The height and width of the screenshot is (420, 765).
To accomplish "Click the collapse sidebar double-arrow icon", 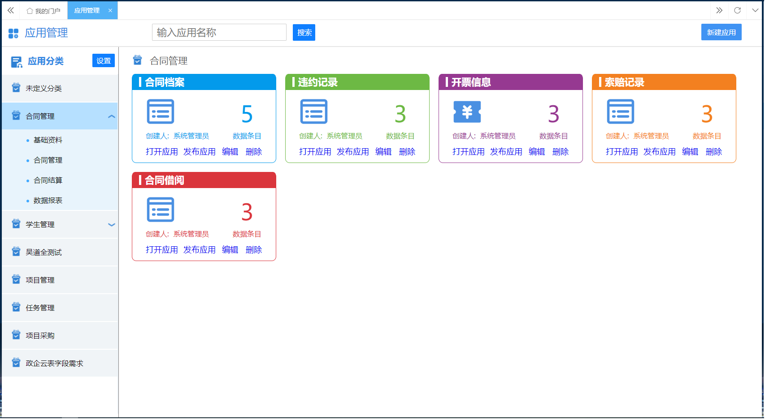I will point(11,10).
